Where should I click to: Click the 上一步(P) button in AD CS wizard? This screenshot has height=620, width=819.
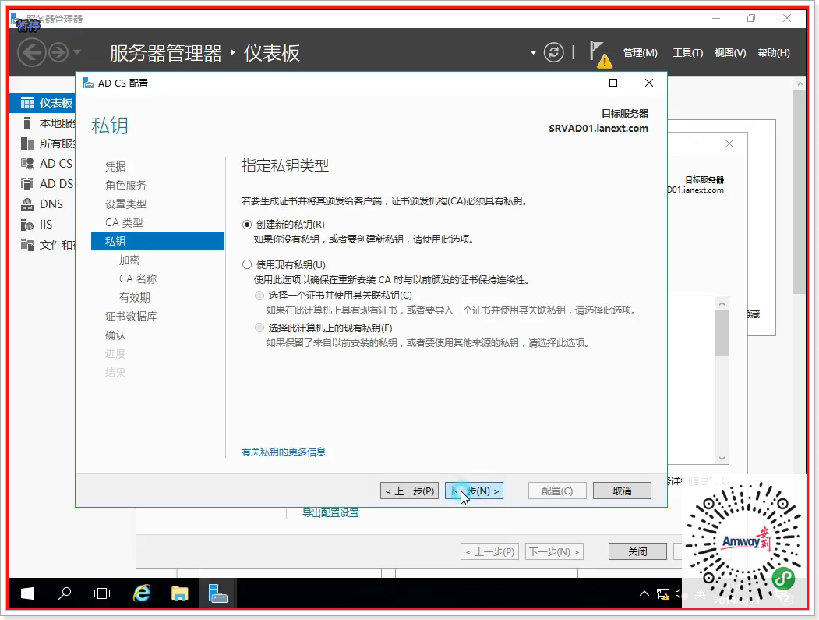tap(410, 491)
